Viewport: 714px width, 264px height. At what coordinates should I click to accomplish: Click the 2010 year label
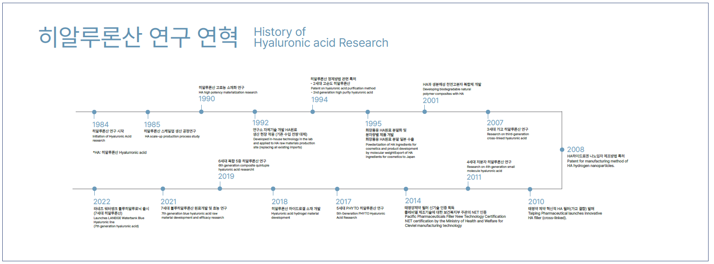click(x=536, y=202)
